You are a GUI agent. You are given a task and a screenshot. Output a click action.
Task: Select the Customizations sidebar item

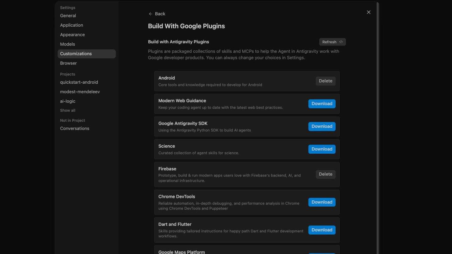[87, 54]
